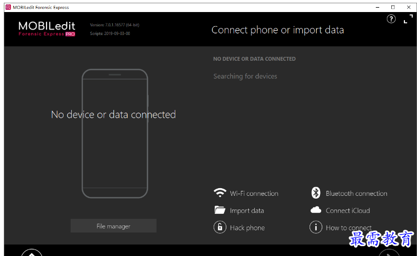The width and height of the screenshot is (417, 256).
Task: Minimize the MOBILedit window
Action: 378,7
